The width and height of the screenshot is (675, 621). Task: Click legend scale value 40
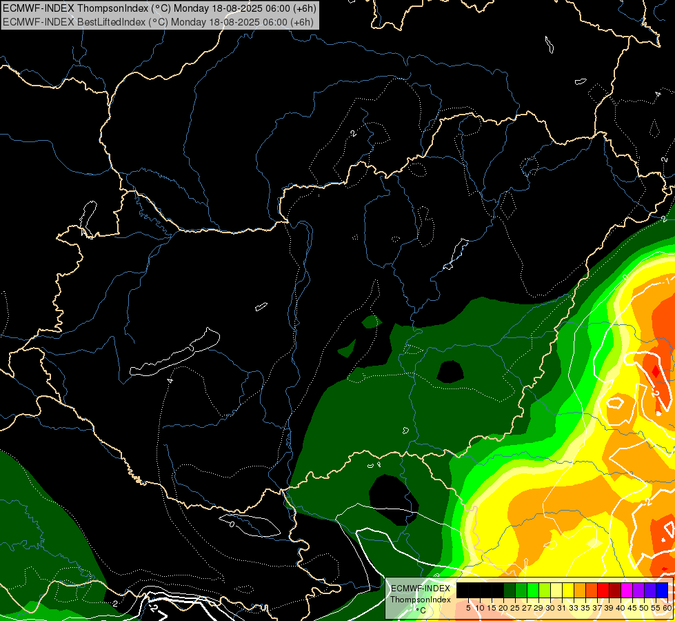(621, 608)
